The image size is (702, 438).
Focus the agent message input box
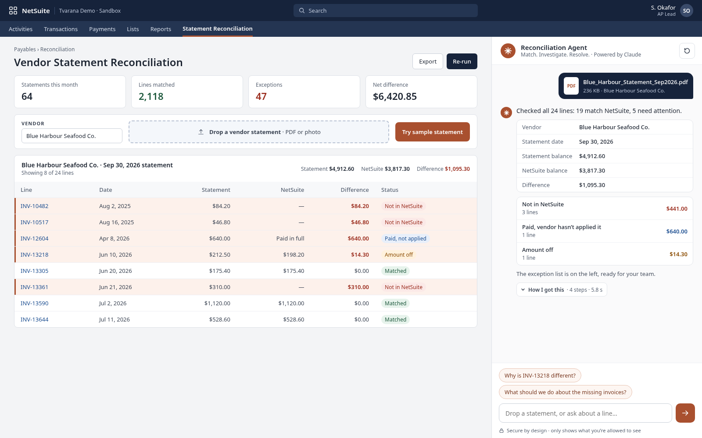tap(585, 413)
